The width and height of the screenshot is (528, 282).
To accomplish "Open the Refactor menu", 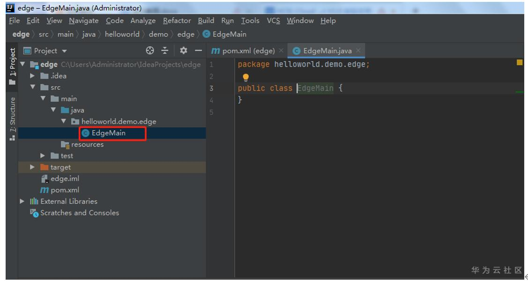I will [177, 21].
